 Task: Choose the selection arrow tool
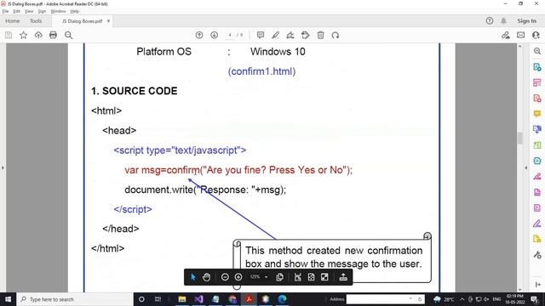point(193,277)
